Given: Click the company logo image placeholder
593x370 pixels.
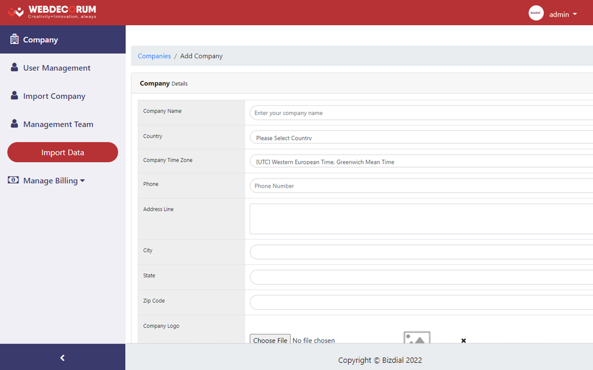Looking at the screenshot, I should tap(417, 337).
